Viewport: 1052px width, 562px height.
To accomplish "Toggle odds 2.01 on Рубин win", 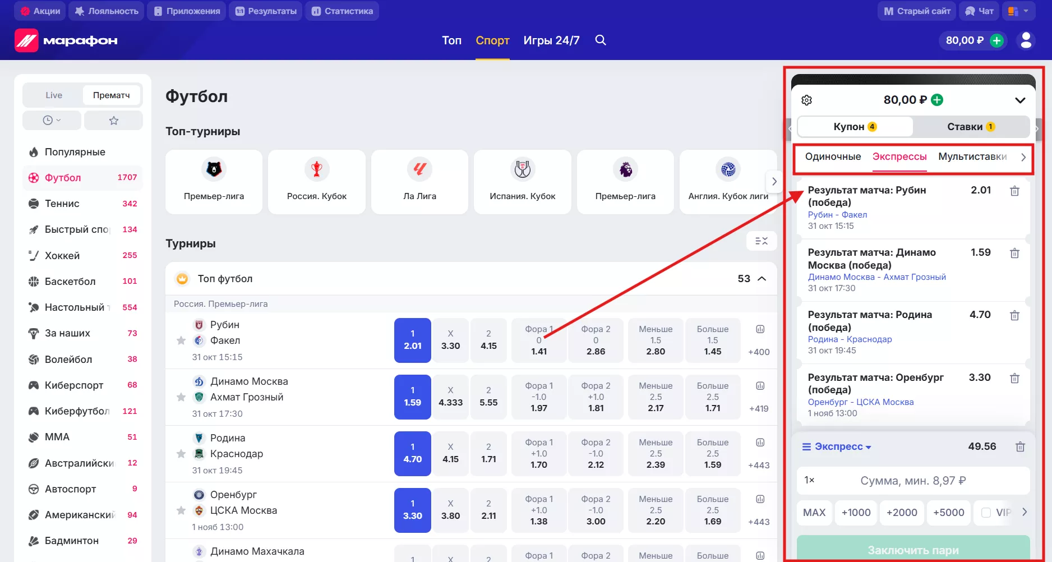I will click(413, 340).
